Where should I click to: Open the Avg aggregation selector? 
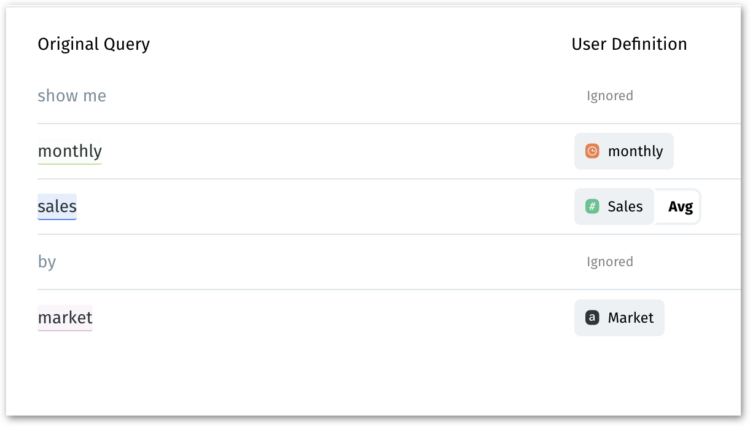(680, 207)
